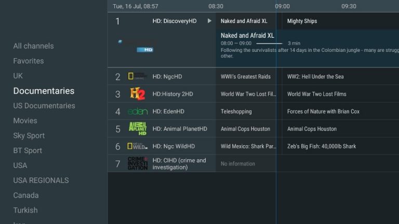The image size is (399, 224).
Task: Click the Discovery HD logo in details panel
Action: pyautogui.click(x=136, y=46)
